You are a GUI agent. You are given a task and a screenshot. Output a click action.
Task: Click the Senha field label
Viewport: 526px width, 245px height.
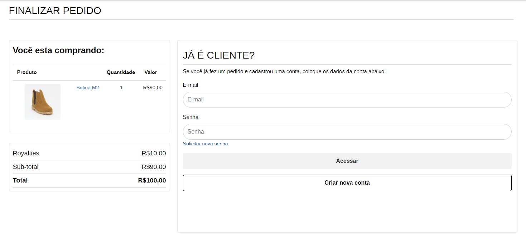point(190,117)
